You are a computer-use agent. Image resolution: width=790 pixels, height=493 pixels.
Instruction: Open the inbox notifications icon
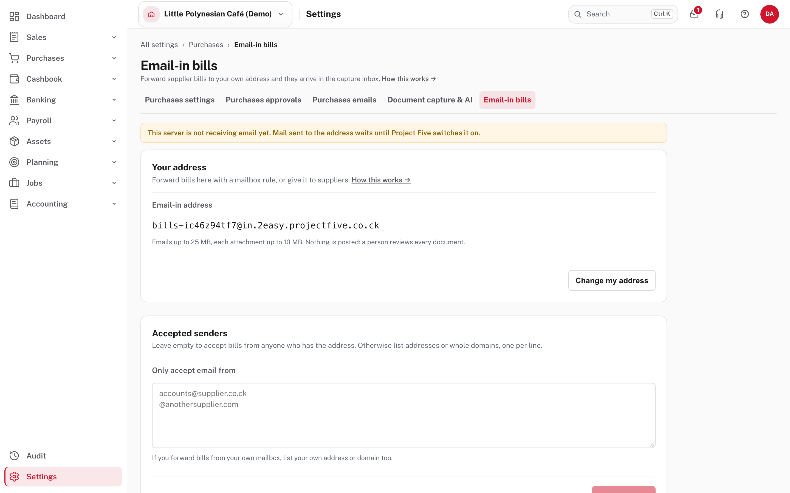pyautogui.click(x=694, y=14)
